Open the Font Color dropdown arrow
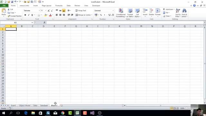 (x=53, y=15)
